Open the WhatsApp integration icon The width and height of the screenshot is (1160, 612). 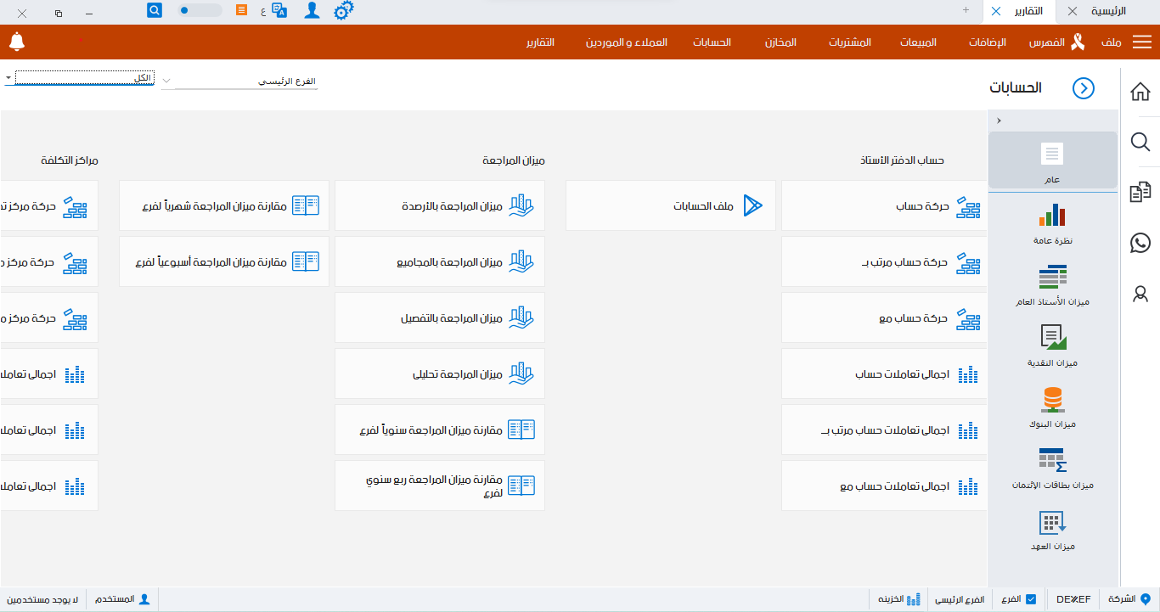point(1140,245)
